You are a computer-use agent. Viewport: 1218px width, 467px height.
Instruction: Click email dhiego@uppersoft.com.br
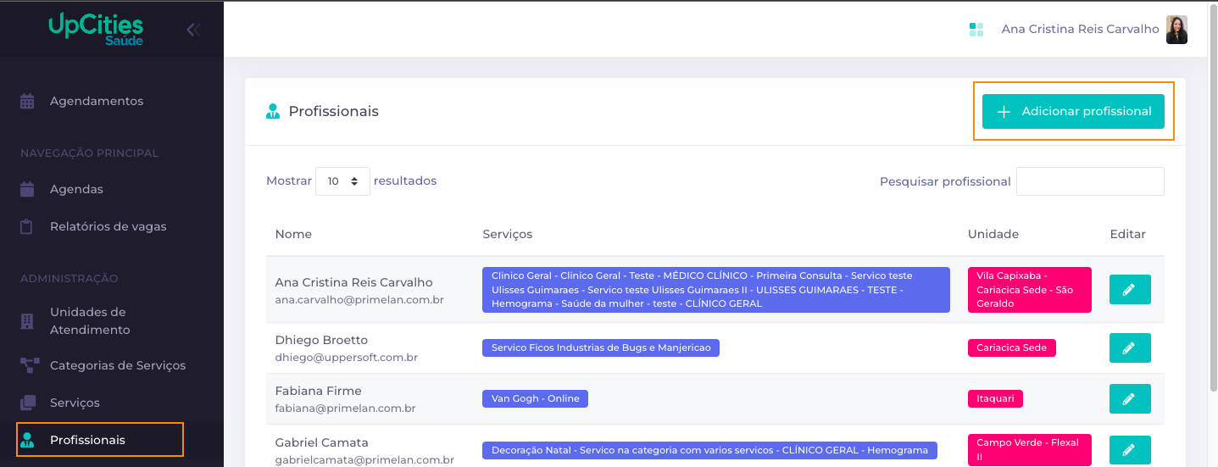(x=347, y=358)
